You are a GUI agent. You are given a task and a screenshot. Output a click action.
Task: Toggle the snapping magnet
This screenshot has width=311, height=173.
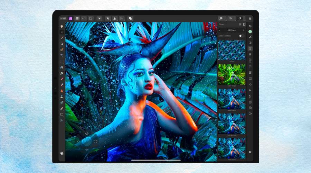[240, 18]
